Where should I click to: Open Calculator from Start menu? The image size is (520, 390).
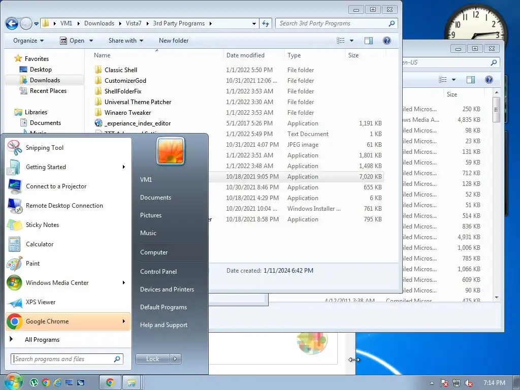(x=68, y=244)
